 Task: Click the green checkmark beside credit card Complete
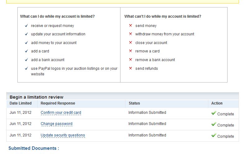click(214, 113)
